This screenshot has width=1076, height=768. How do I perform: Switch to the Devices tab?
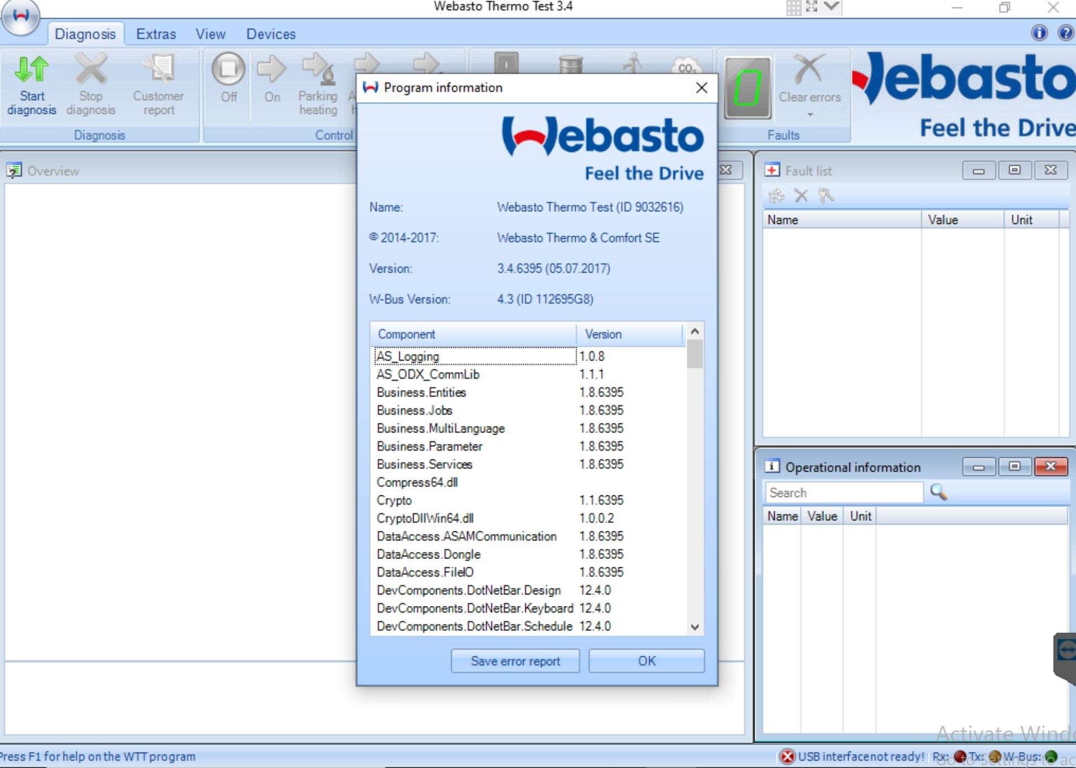pos(271,34)
